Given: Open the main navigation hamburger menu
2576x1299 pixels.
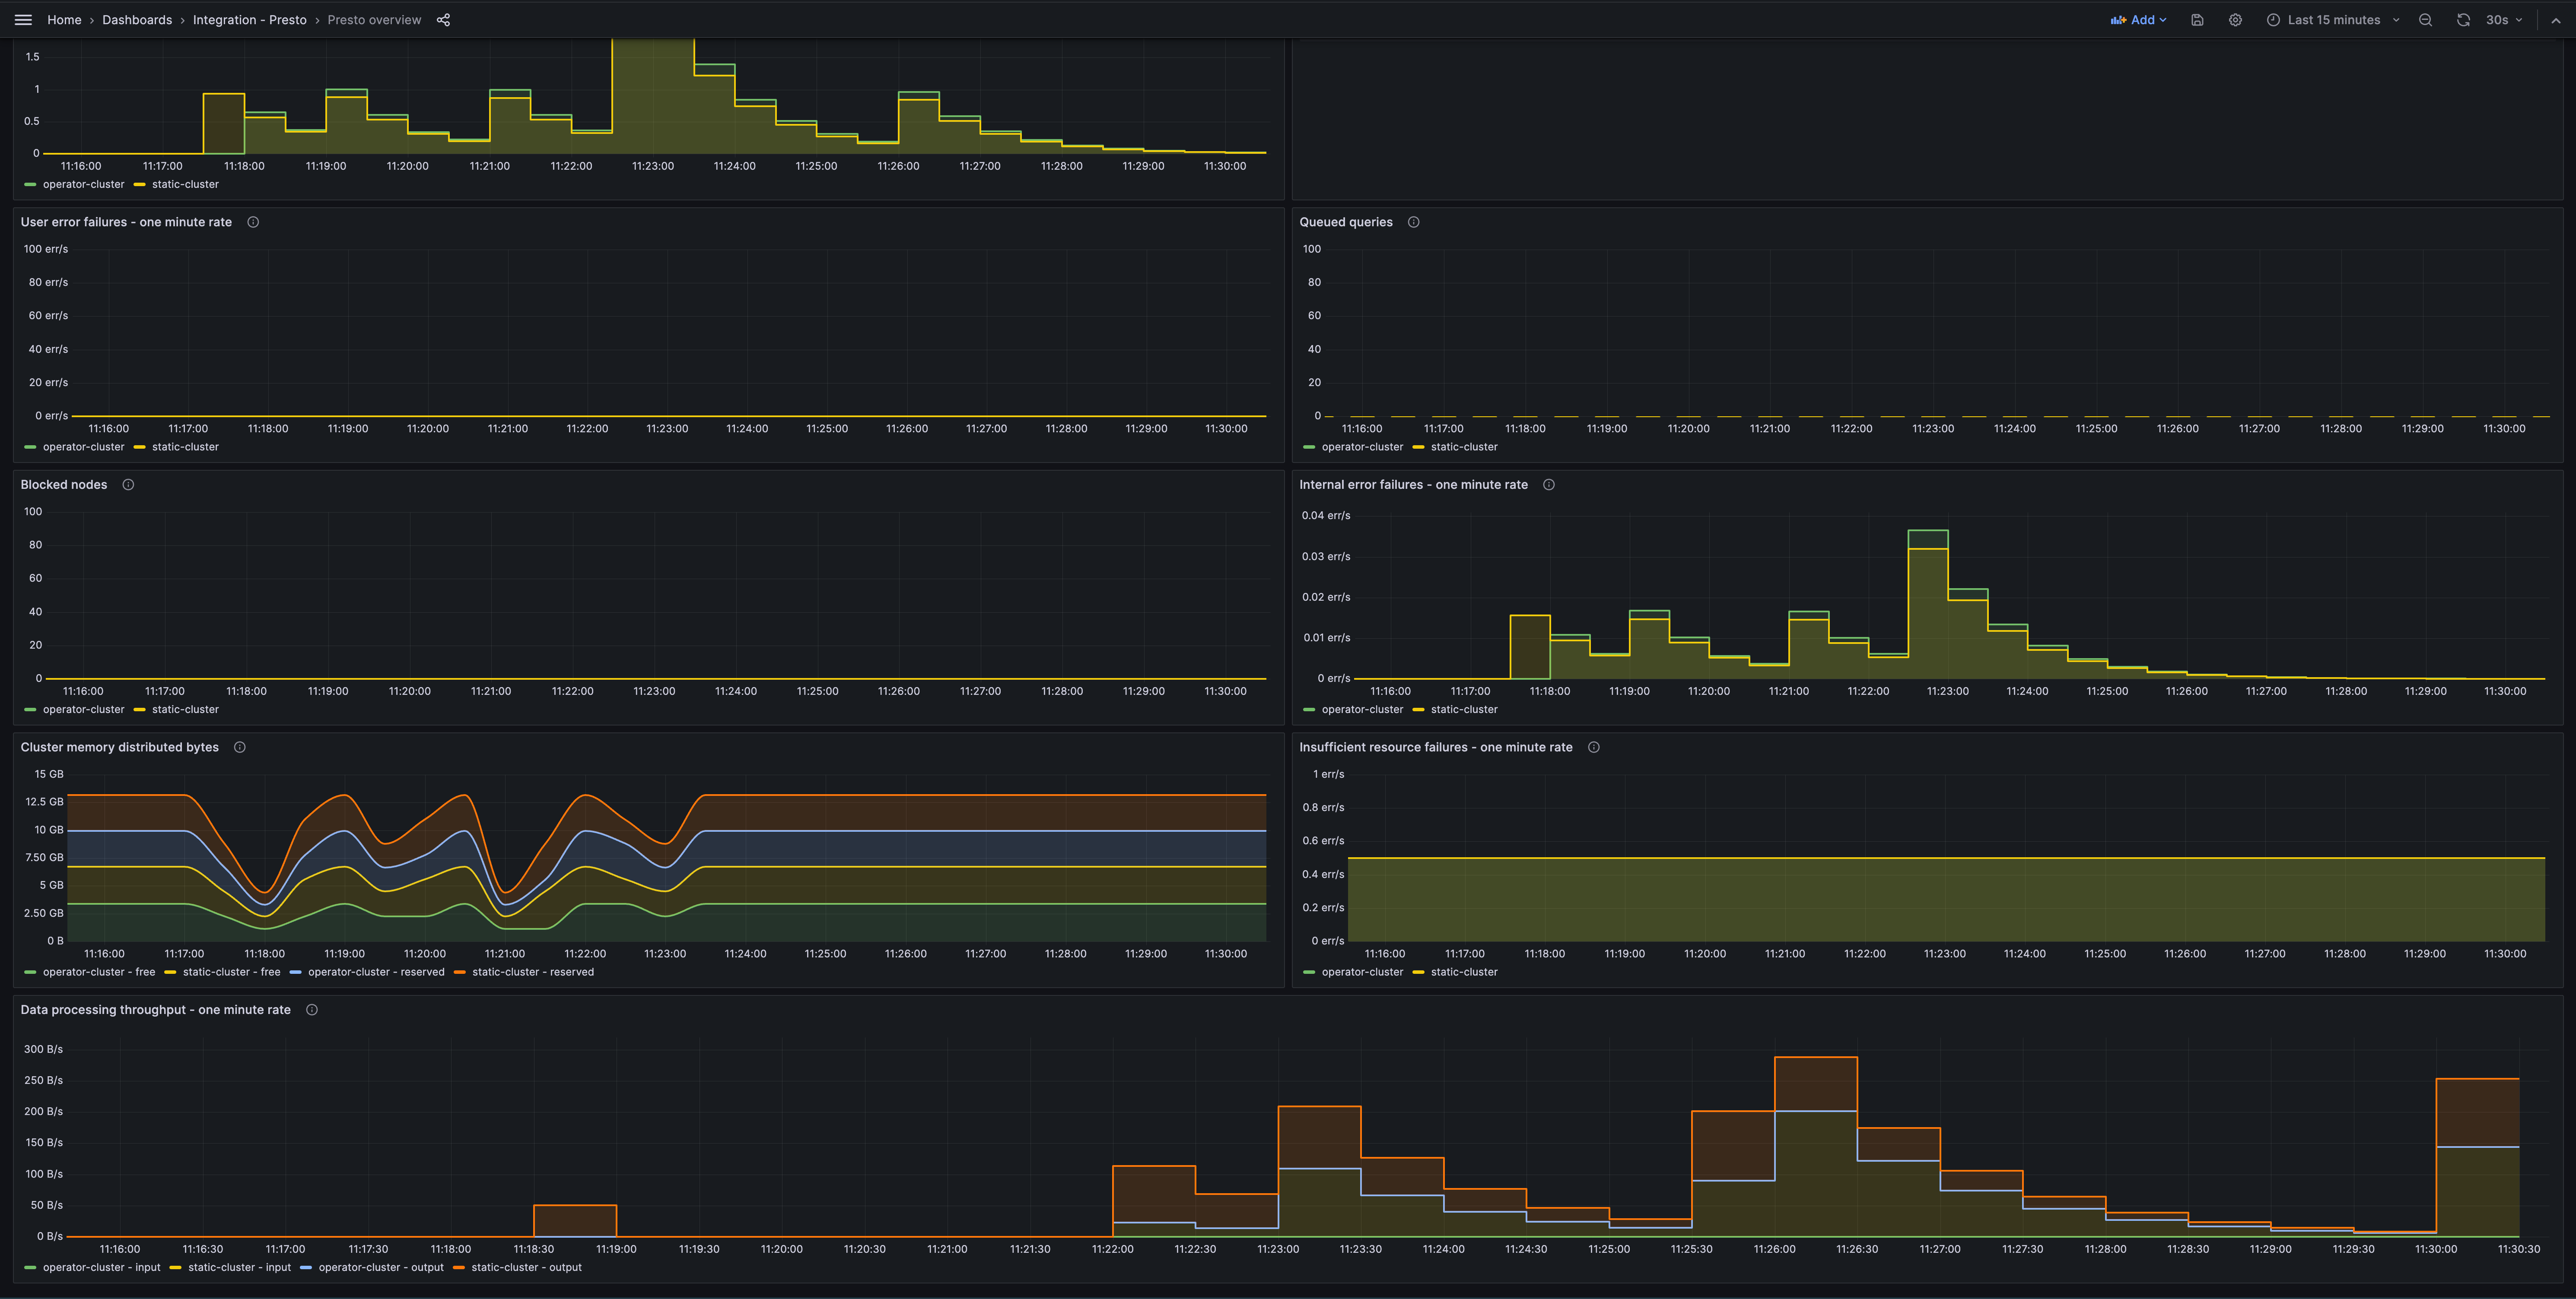Looking at the screenshot, I should click(23, 19).
